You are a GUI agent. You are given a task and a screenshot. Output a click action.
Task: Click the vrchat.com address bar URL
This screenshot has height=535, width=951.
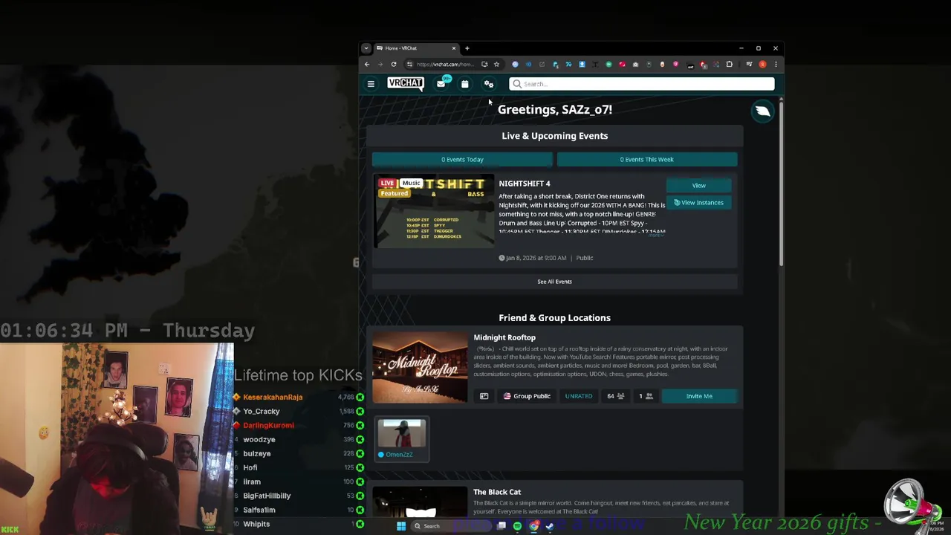point(445,65)
